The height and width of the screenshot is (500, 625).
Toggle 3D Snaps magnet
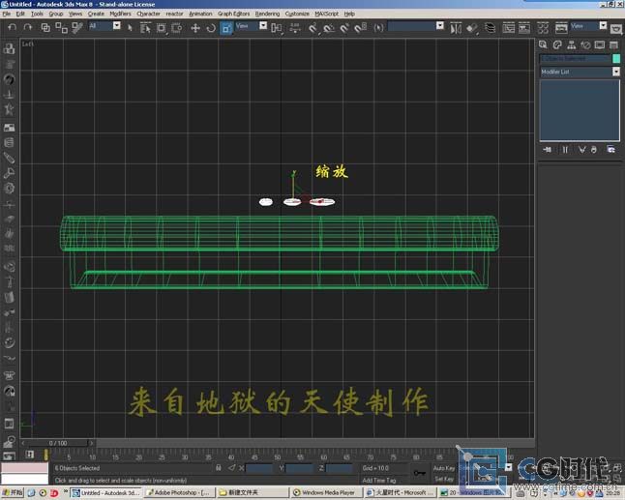point(312,28)
